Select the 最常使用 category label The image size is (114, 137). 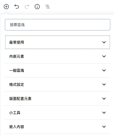coord(17,42)
